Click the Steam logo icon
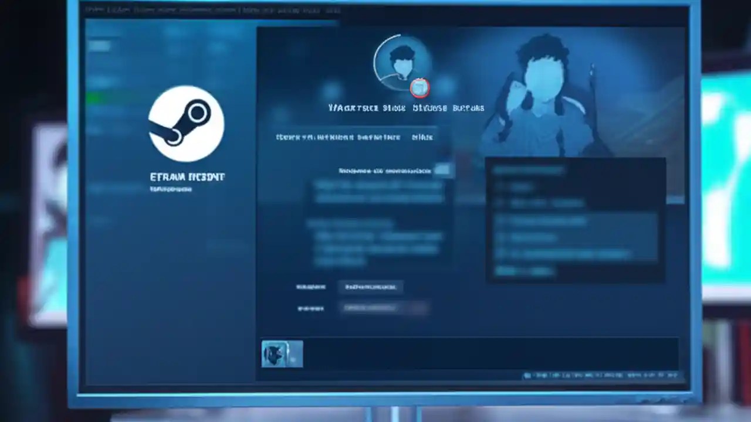751x422 pixels. tap(186, 124)
